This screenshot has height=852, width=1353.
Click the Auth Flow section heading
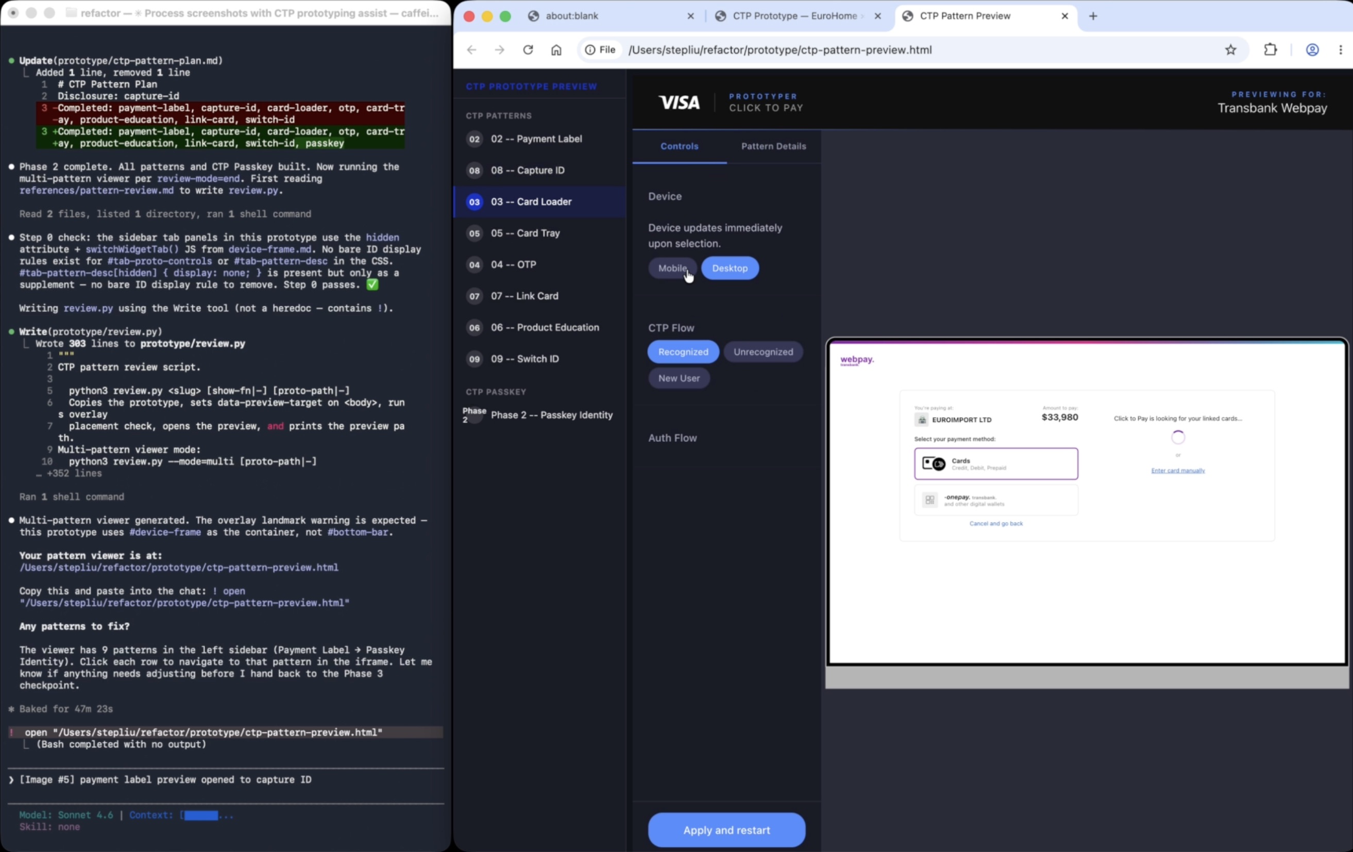(672, 437)
